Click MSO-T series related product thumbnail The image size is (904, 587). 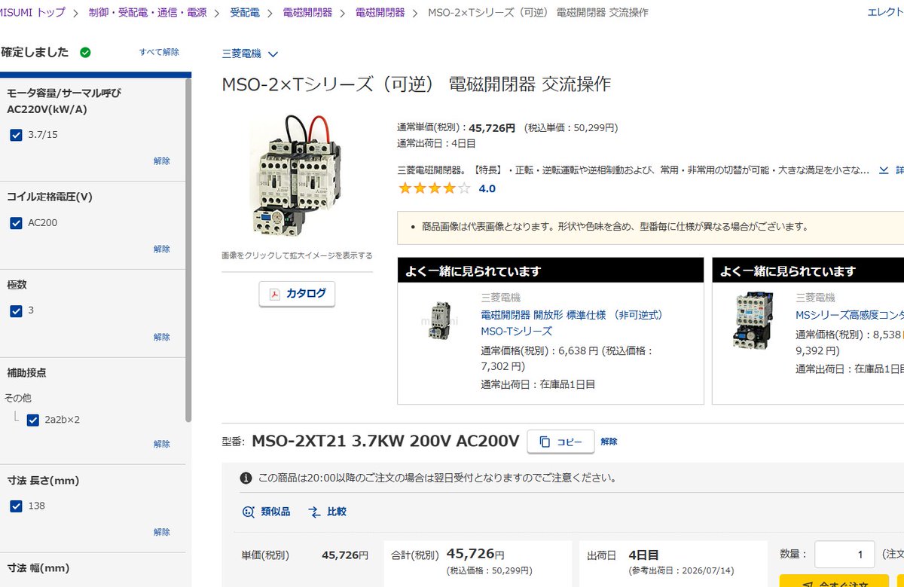441,320
